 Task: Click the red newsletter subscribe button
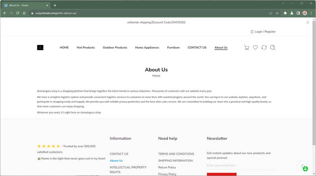coord(222,174)
